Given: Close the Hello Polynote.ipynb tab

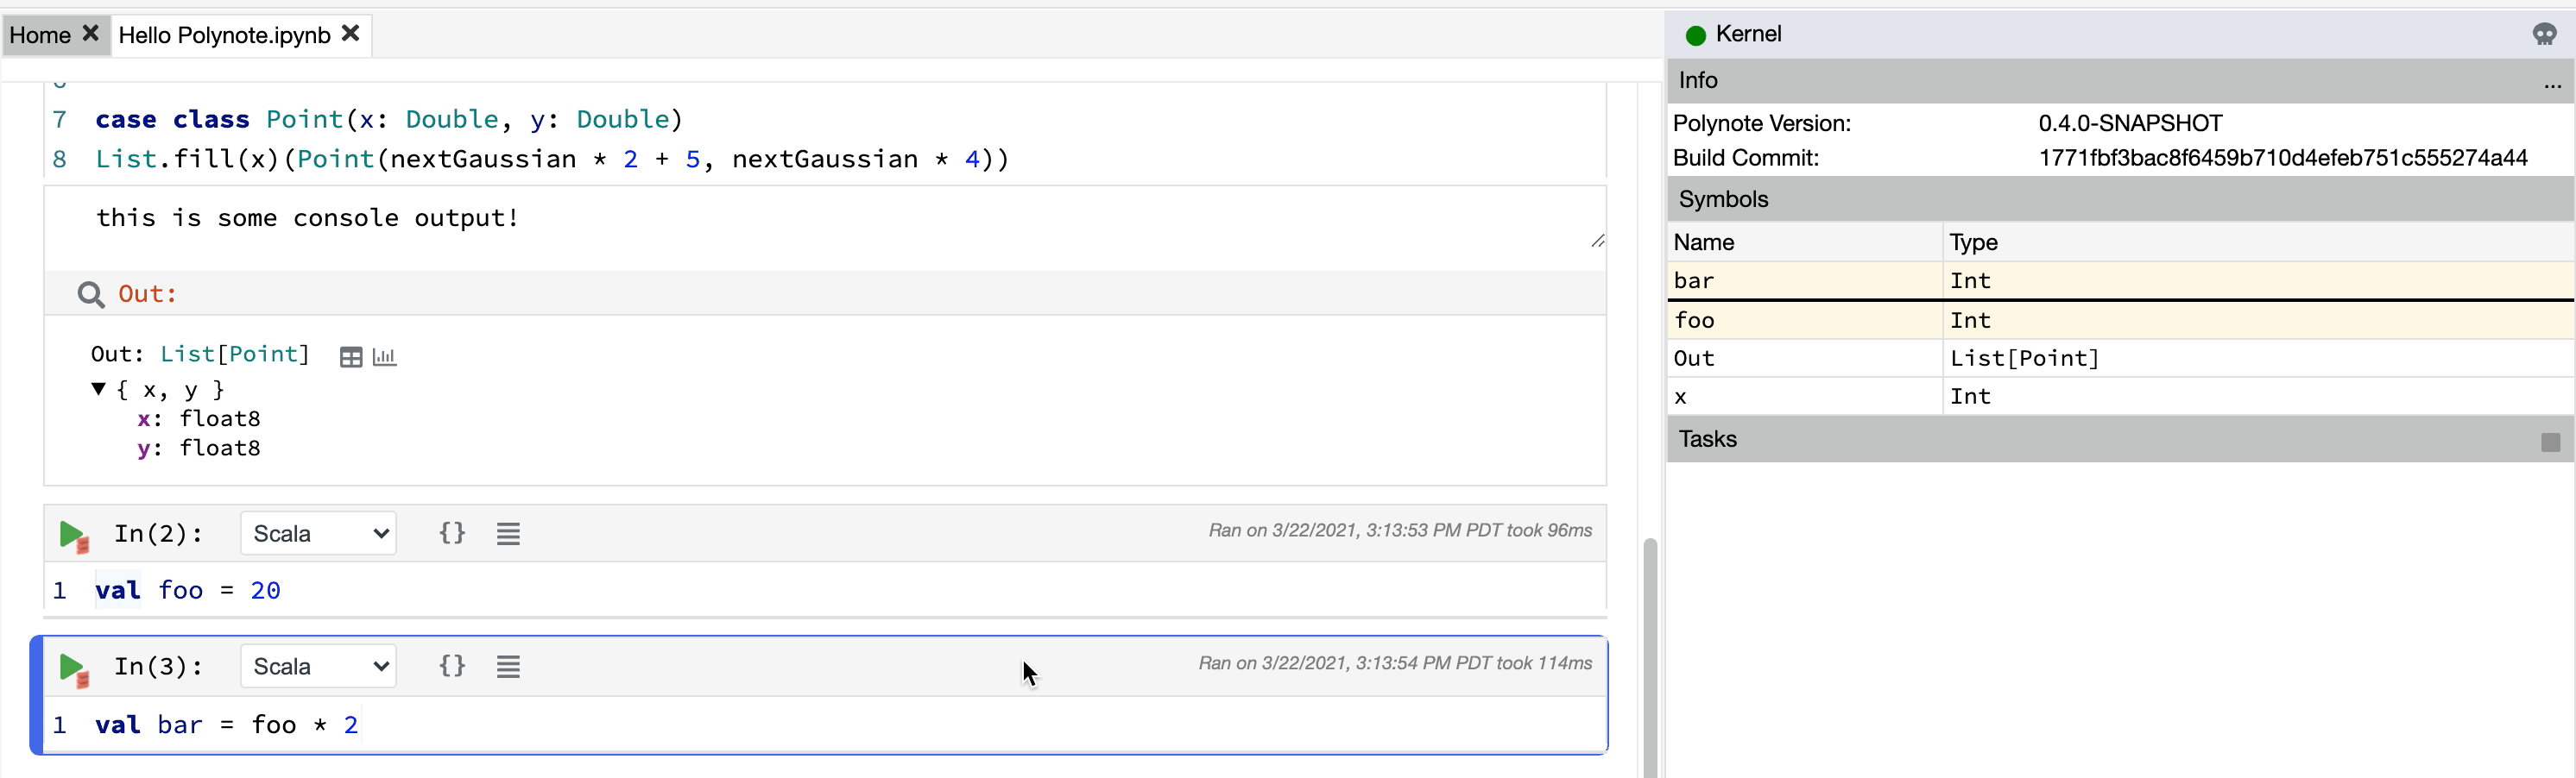Looking at the screenshot, I should [x=351, y=33].
